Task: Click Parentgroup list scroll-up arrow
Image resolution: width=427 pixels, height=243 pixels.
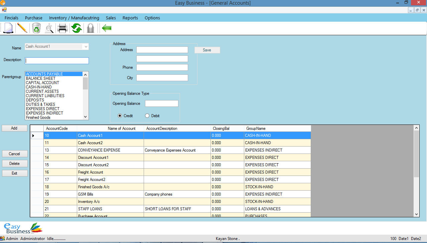Action: [86, 74]
